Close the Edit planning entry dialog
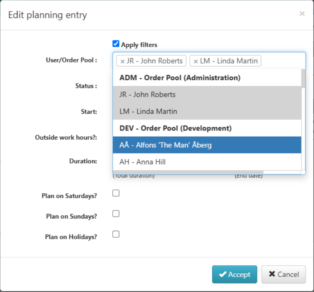Viewport: 314px width, 292px height. [302, 13]
